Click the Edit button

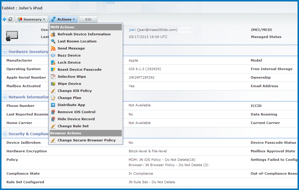pos(88,19)
